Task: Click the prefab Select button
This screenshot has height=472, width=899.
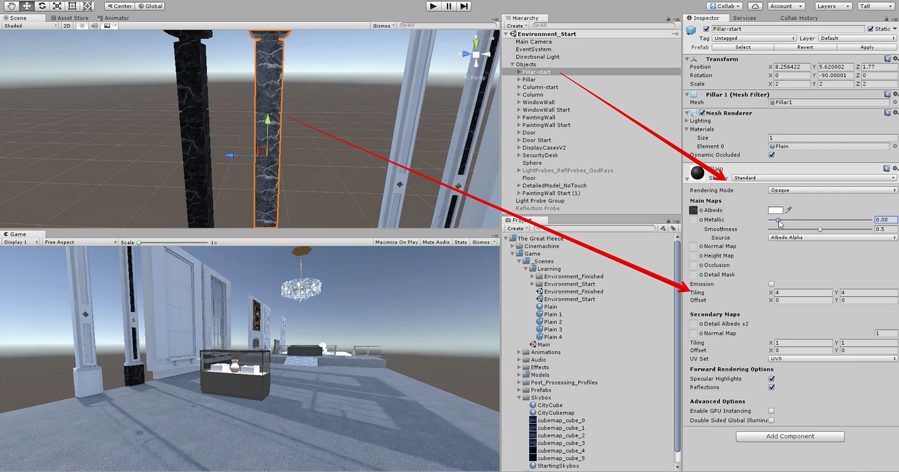Action: click(743, 48)
